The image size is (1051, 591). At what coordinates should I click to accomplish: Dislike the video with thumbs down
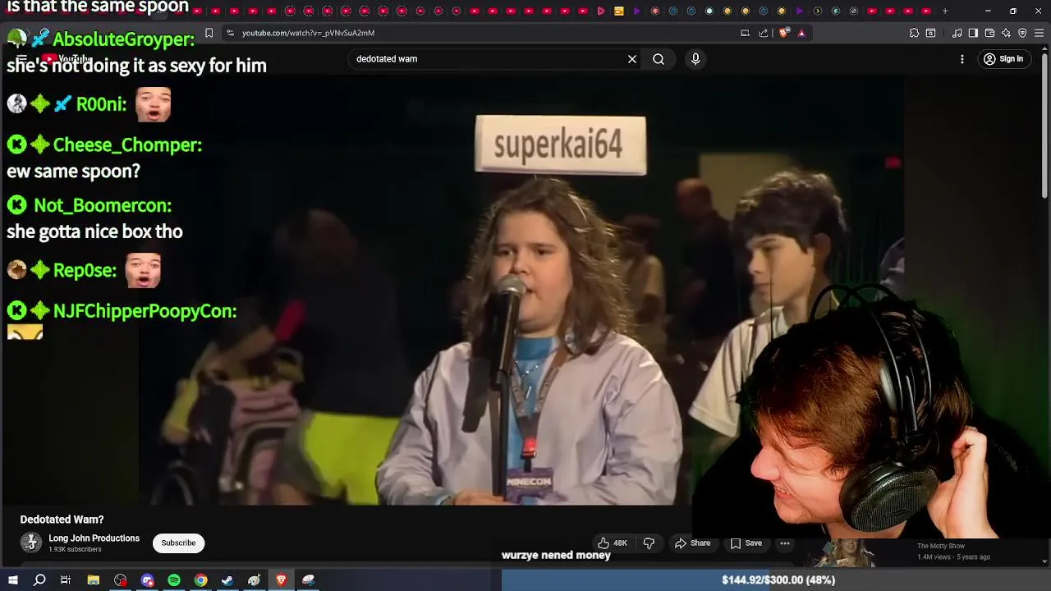[649, 543]
